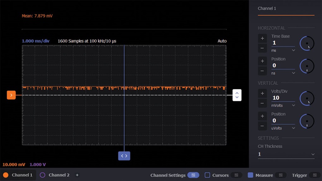
Task: Add a new channel with plus icon
Action: point(77,175)
